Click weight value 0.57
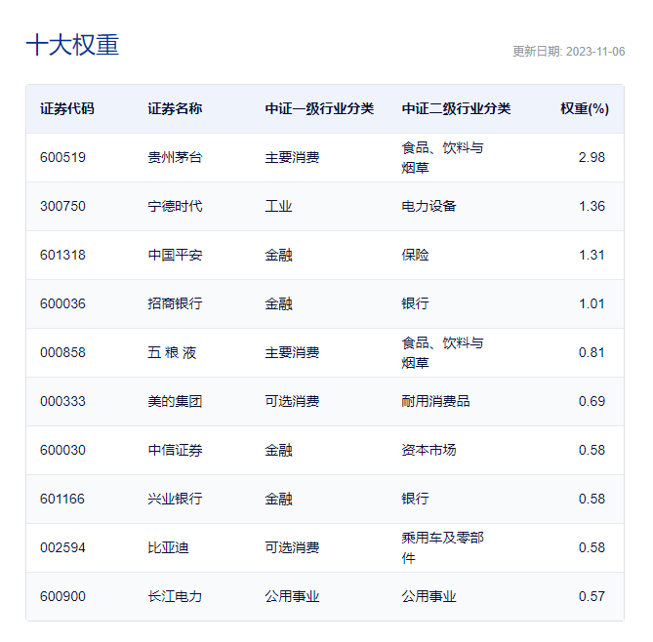Viewport: 653px width, 642px height. [x=592, y=596]
